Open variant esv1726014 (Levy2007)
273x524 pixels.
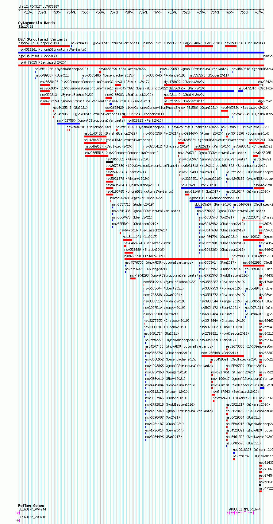point(164,430)
